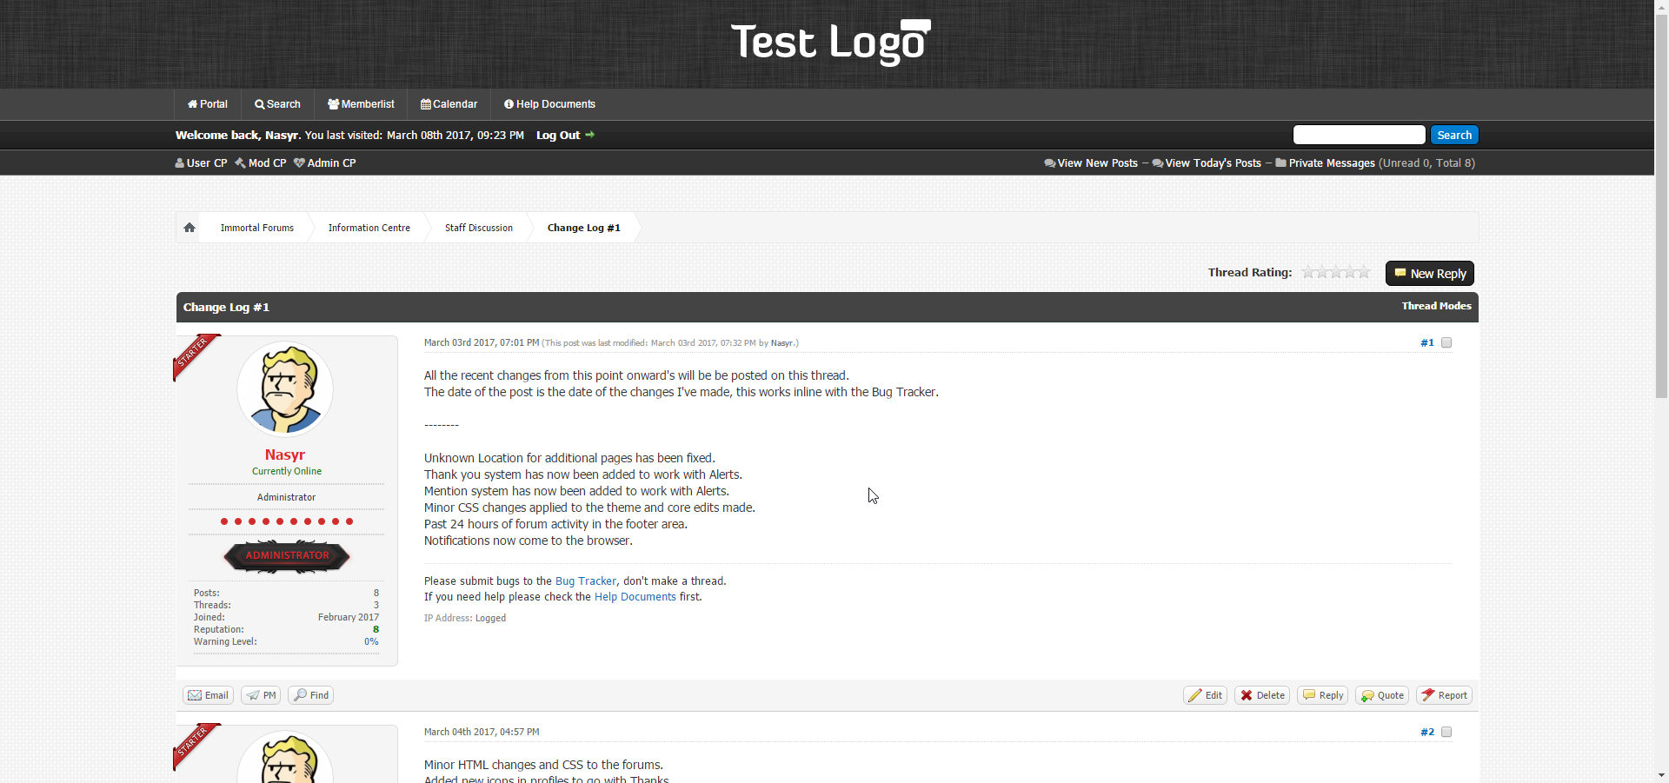
Task: Report the first post
Action: [x=1444, y=695]
